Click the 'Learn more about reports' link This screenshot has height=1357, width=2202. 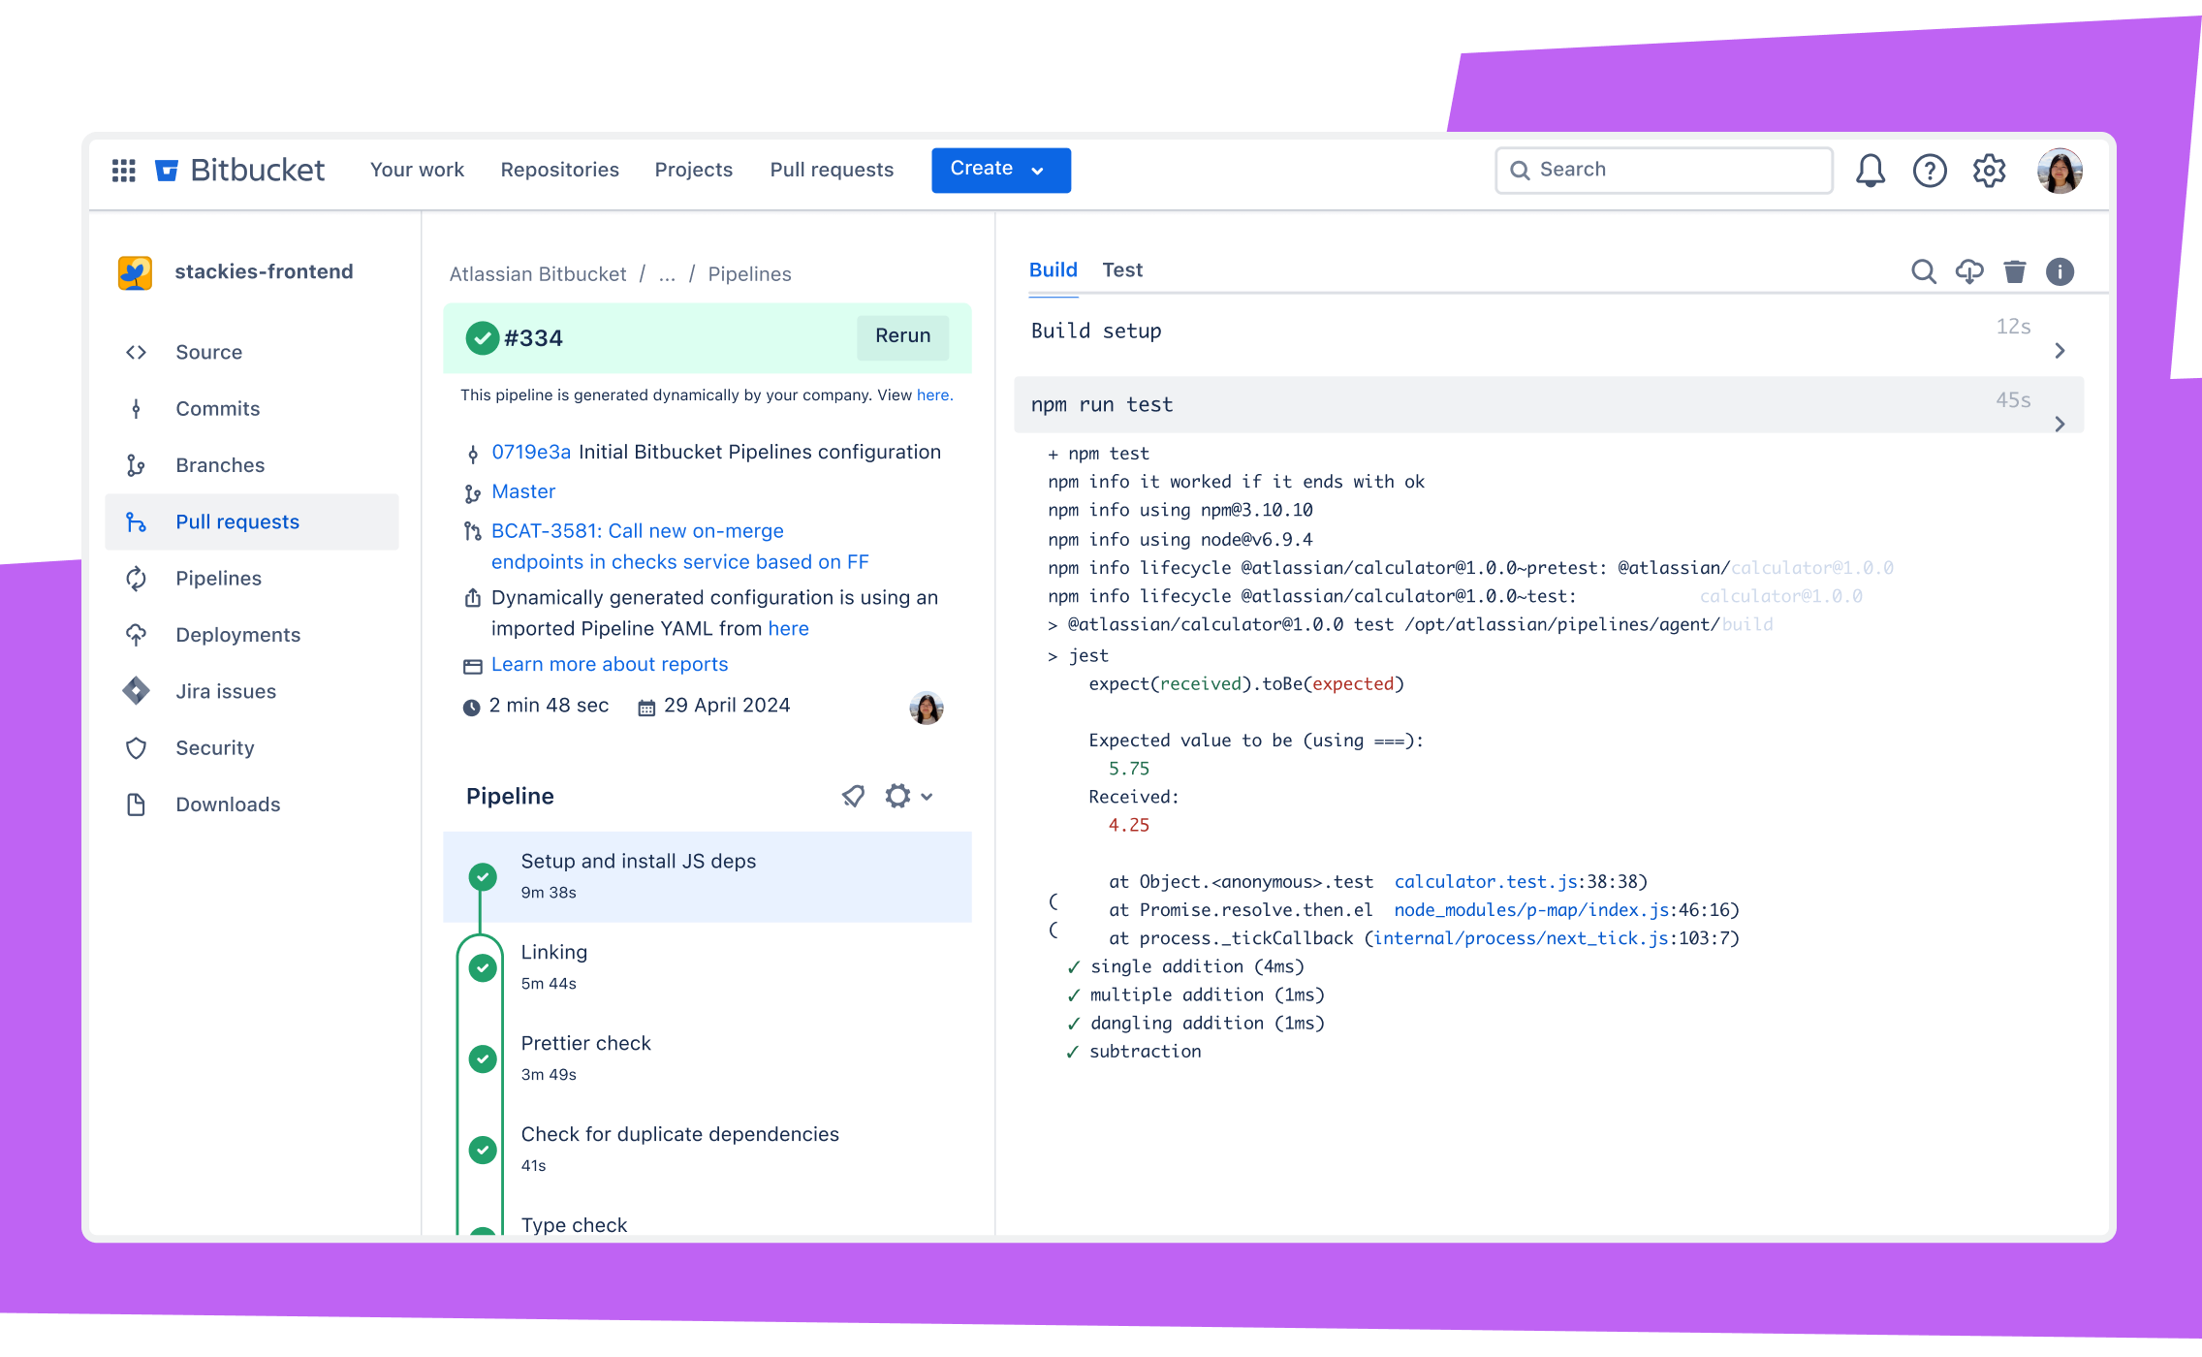click(611, 664)
